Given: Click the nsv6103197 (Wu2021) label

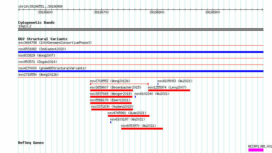Looking at the screenshot, I should (x=127, y=119).
